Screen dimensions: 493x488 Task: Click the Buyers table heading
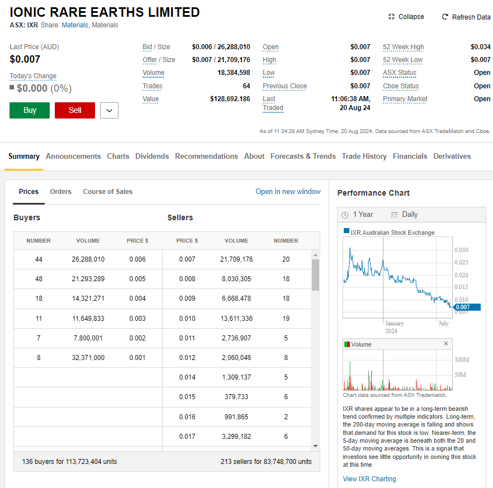27,217
